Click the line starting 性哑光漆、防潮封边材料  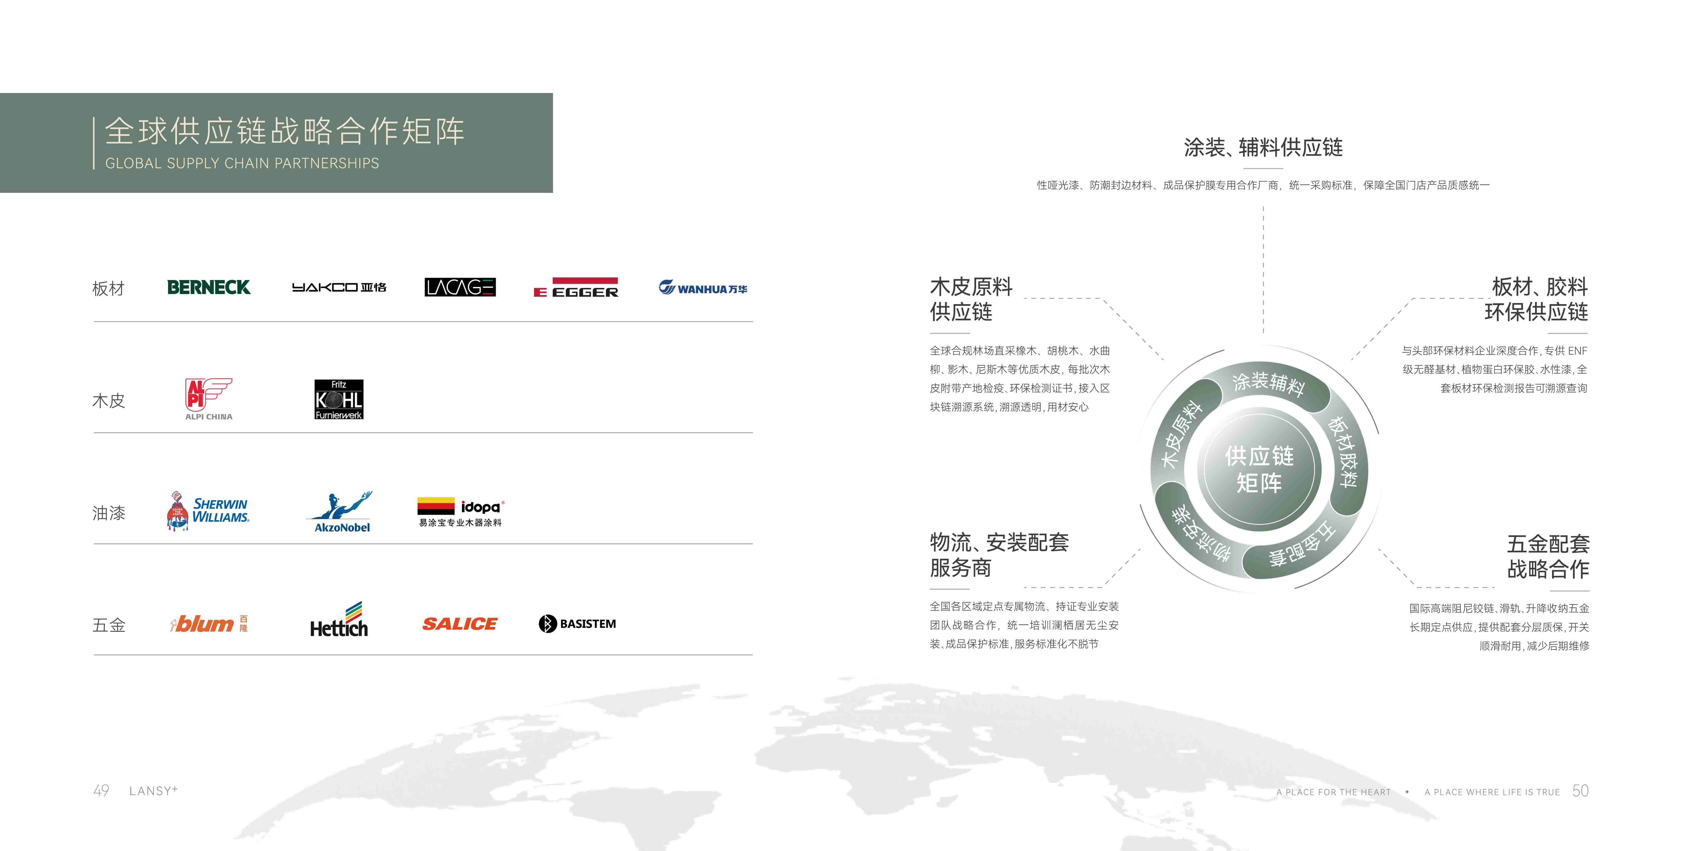(1263, 185)
